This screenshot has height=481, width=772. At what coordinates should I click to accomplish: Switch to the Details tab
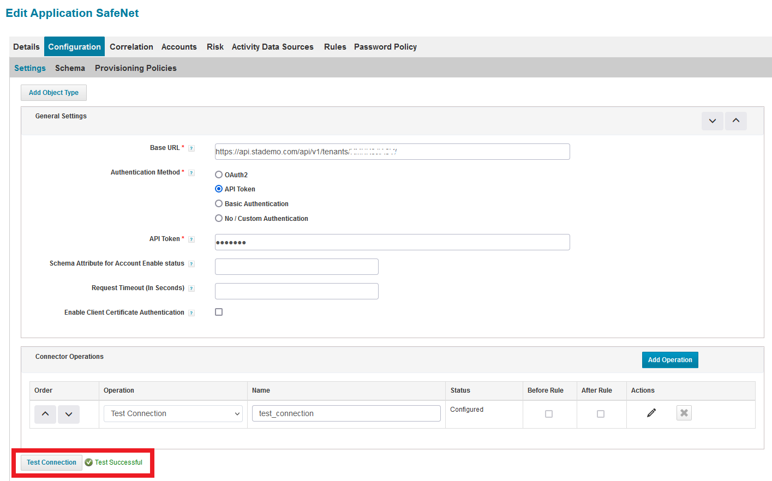click(x=26, y=47)
